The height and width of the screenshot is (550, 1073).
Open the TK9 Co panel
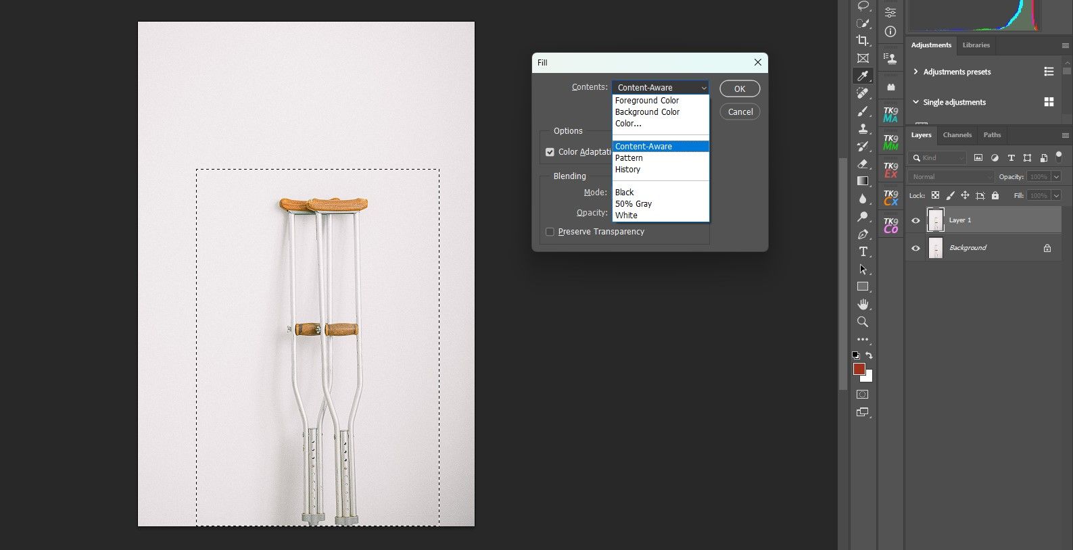890,225
